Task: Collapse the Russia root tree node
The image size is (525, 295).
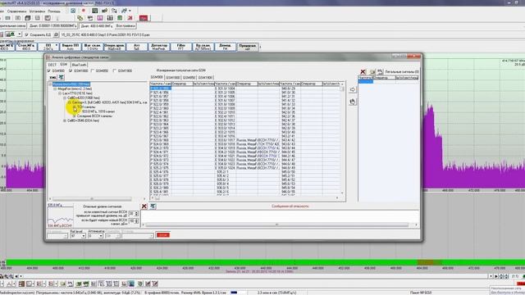Action: pos(50,84)
